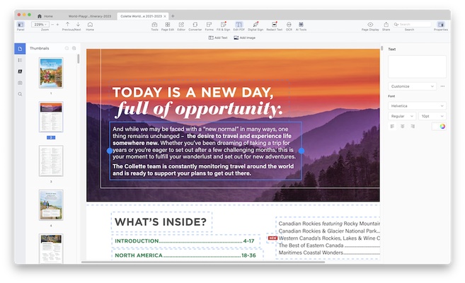
Task: Click the Home toolbar icon
Action: pos(90,25)
